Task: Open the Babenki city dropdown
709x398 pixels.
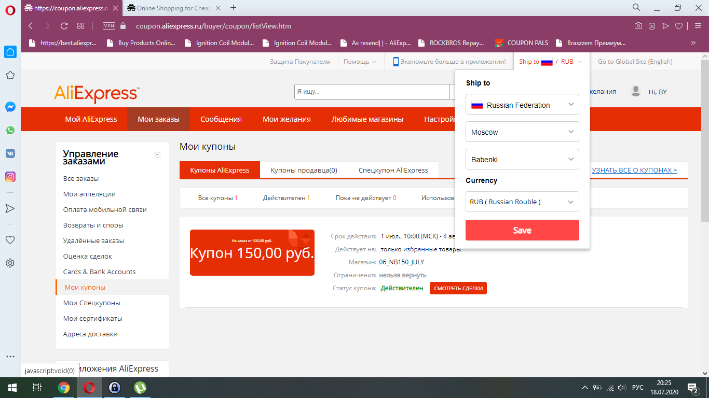Action: pos(522,159)
